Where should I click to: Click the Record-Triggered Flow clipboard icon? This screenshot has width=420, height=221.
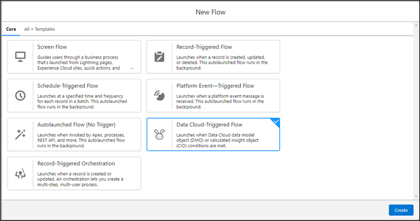click(x=159, y=56)
